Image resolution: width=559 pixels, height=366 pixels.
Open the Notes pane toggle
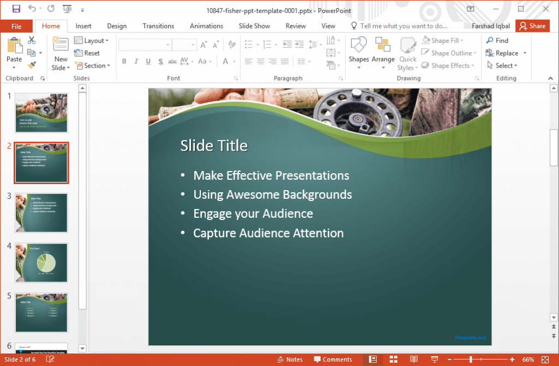pyautogui.click(x=290, y=359)
